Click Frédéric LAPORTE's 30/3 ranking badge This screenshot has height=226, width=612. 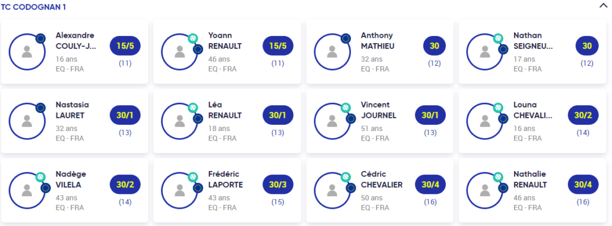278,185
